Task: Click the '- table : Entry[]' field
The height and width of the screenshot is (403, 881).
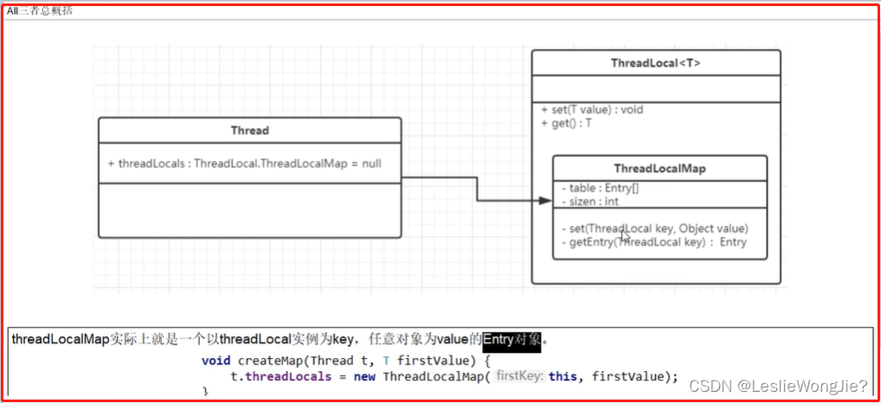Action: 600,189
